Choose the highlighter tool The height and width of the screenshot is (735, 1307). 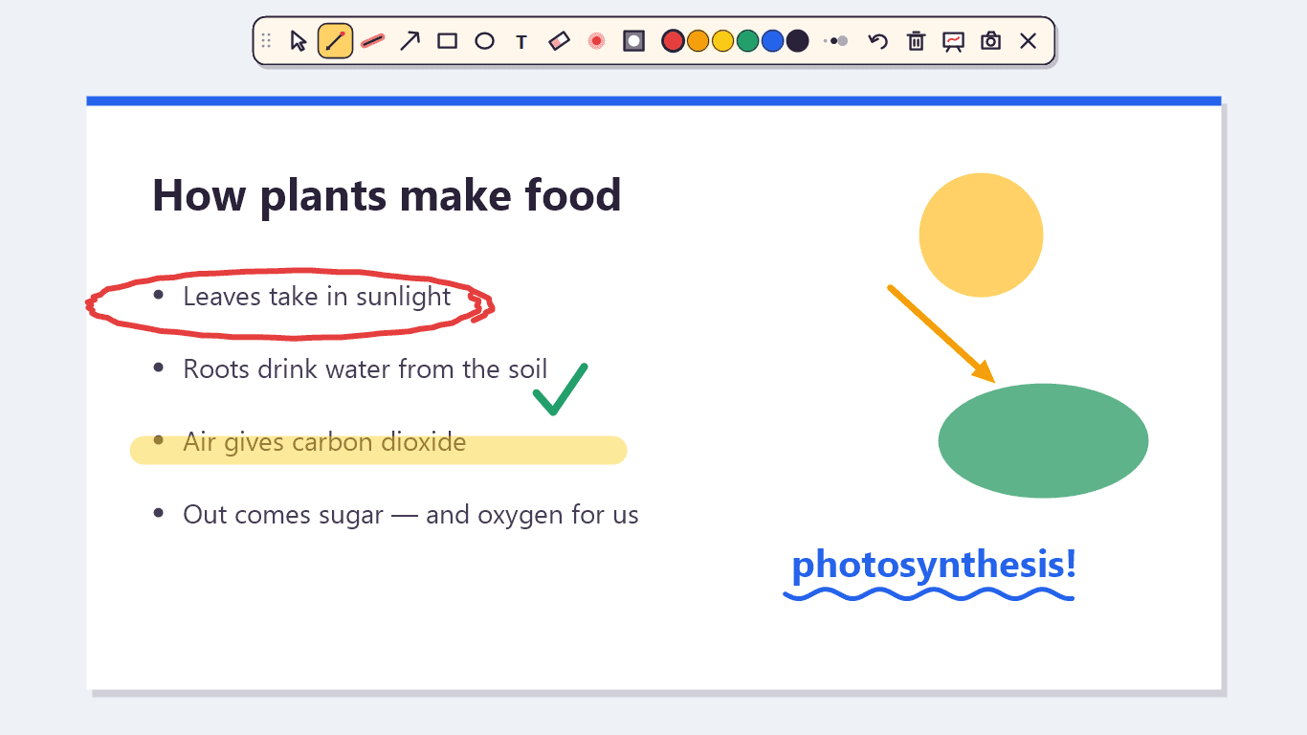[373, 41]
